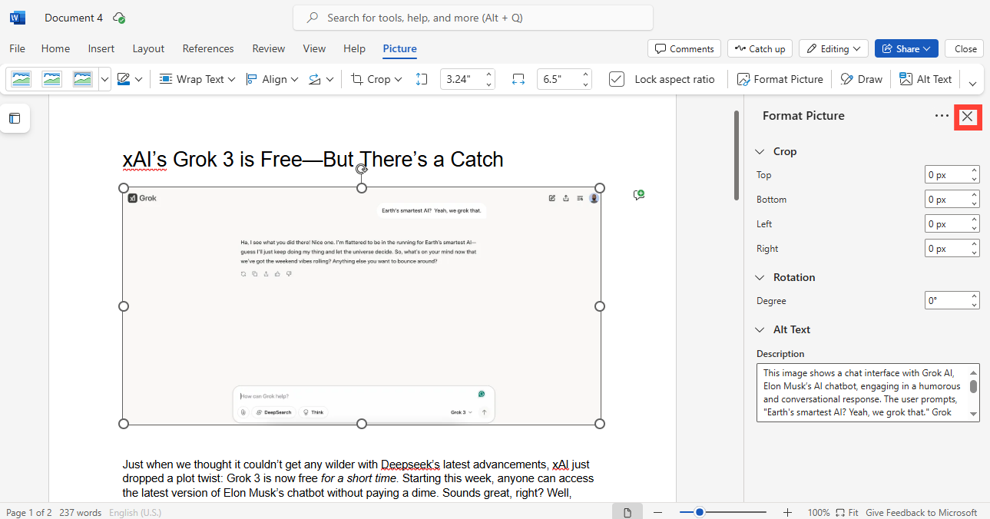Click the shape height icon
990x519 pixels.
(421, 79)
